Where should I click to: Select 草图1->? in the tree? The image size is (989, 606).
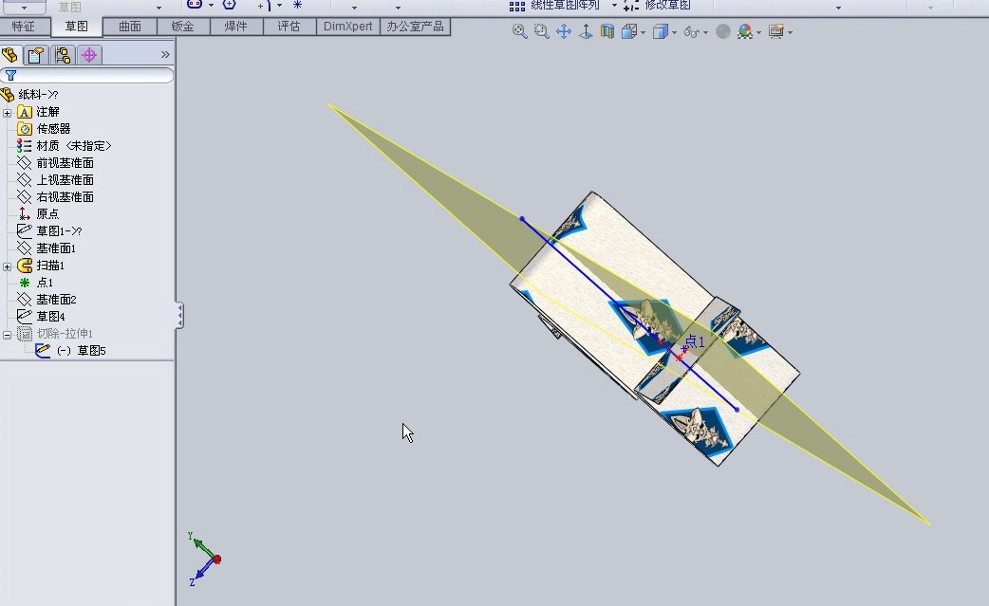point(59,230)
